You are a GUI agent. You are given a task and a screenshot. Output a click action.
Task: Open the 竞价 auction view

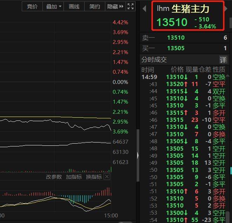32,6
